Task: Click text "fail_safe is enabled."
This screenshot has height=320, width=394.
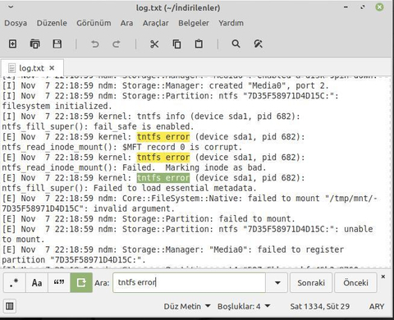Action: (144, 126)
